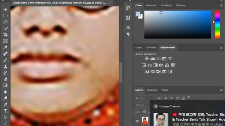Open Adjustments panel options menu
The image size is (225, 126).
tap(221, 48)
